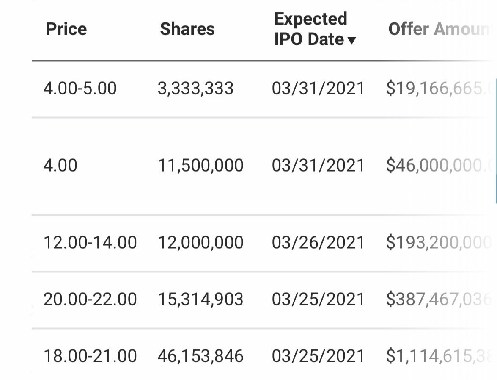Viewport: 497px width, 380px height.
Task: Select the 11,500,000 shares cell
Action: 200,165
